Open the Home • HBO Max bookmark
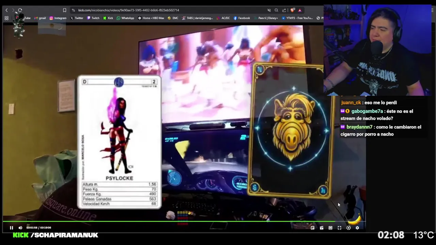This screenshot has height=245, width=436. pos(151,18)
